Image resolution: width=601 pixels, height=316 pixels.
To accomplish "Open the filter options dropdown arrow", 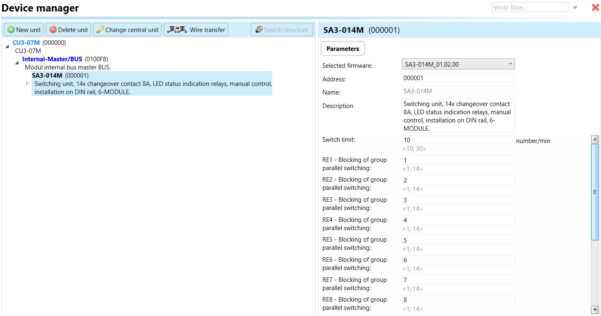I will (575, 7).
